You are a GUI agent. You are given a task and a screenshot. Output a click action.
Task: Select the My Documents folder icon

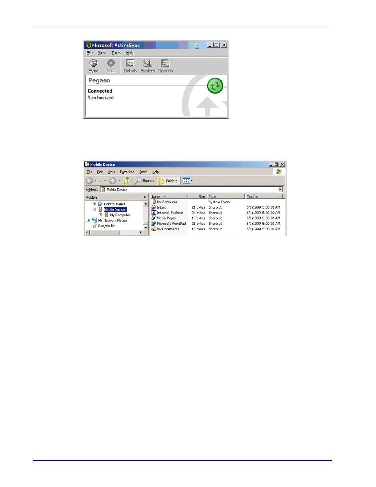[154, 229]
